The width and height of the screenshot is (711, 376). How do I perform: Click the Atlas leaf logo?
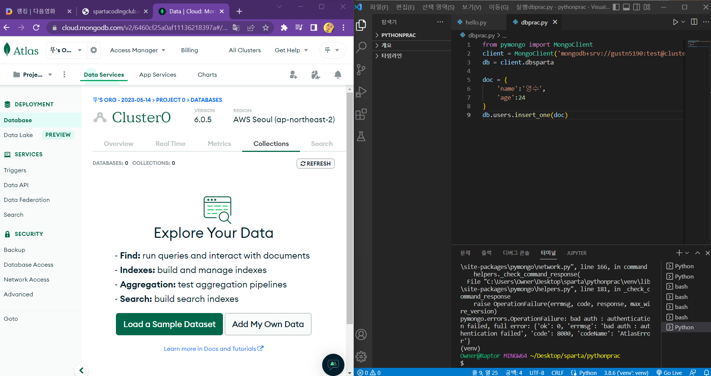click(x=7, y=49)
